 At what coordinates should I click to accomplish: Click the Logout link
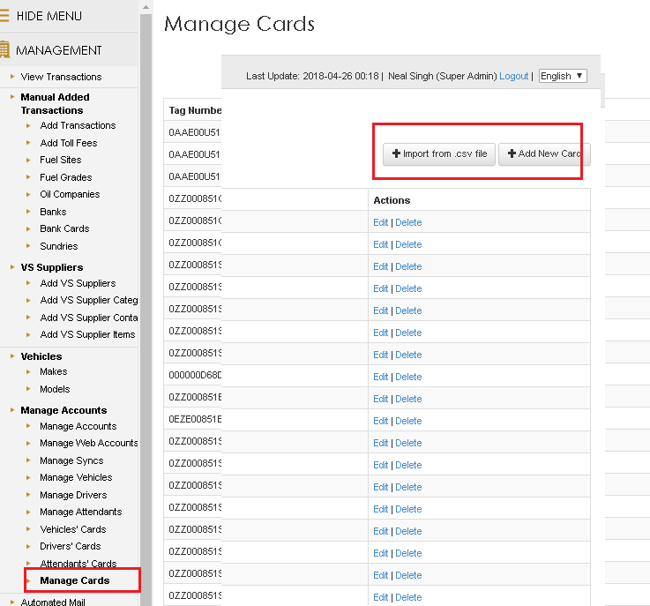[x=513, y=77]
